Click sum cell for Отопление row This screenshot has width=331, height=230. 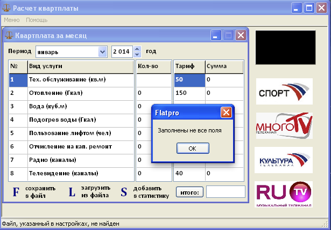pos(224,94)
